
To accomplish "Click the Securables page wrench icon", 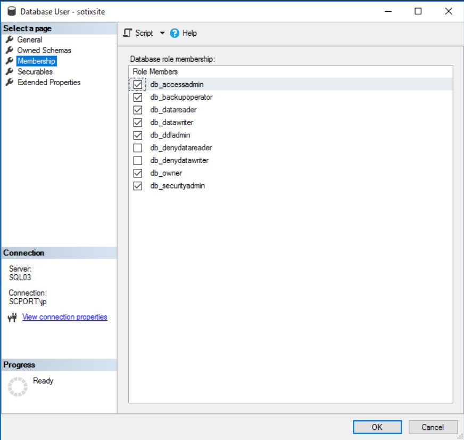I will click(x=10, y=72).
